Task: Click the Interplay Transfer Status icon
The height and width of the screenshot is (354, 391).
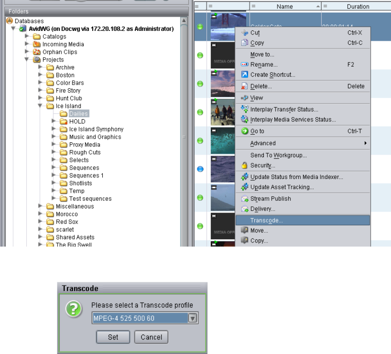Action: pyautogui.click(x=245, y=109)
